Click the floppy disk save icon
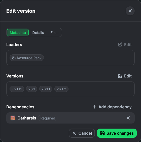This screenshot has width=141, height=142. [x=102, y=133]
